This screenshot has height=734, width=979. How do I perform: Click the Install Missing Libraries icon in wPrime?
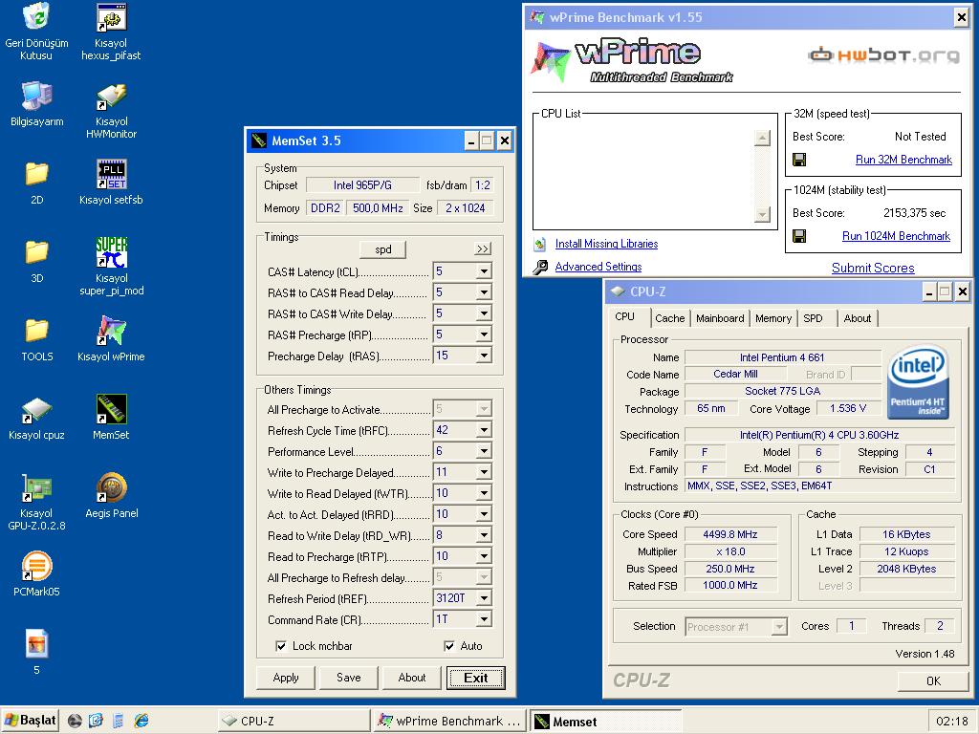tap(540, 244)
